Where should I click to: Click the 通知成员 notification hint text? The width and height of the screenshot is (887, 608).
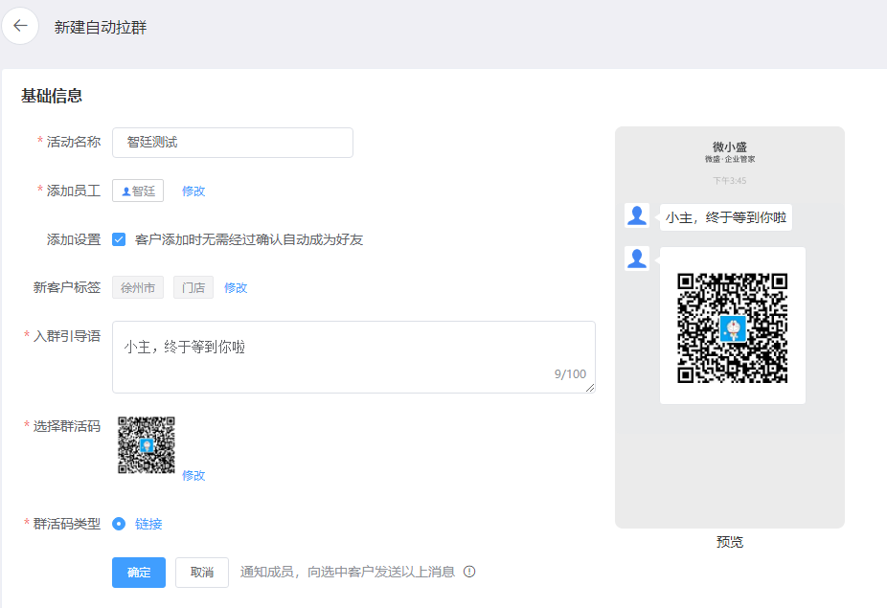(x=348, y=572)
